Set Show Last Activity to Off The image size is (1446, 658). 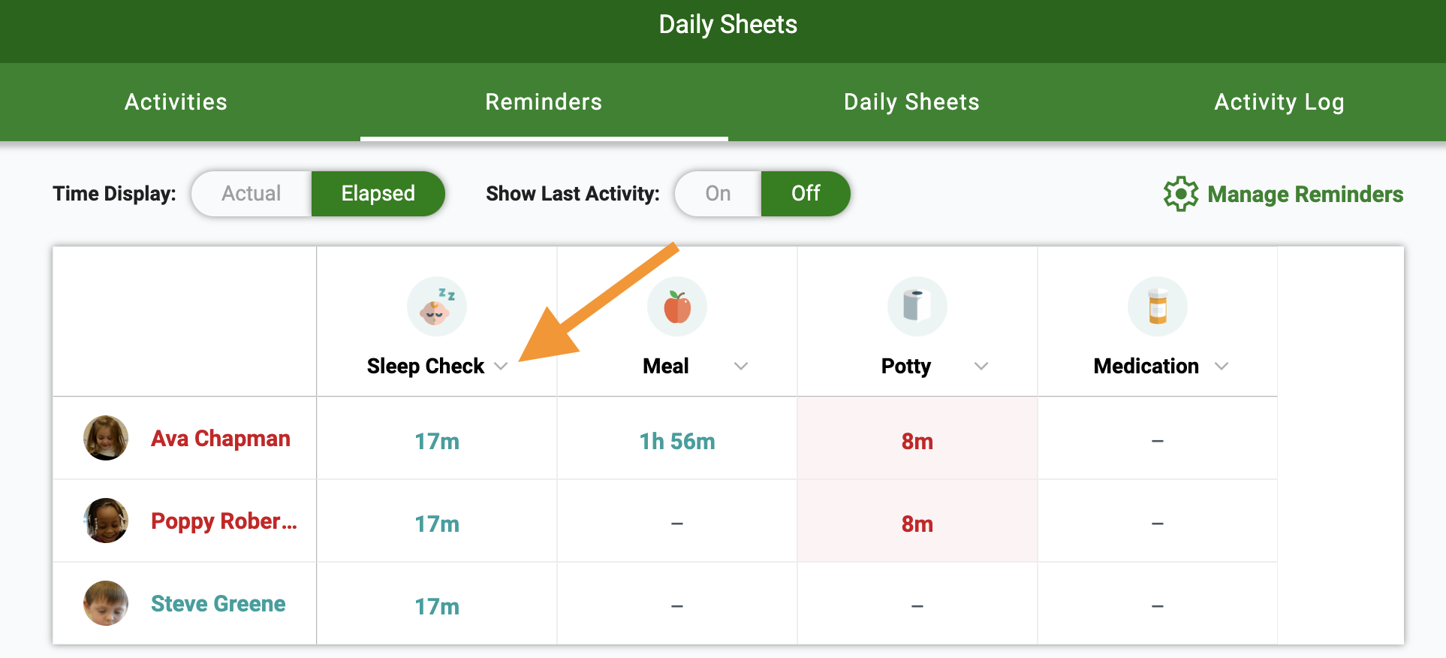(x=806, y=194)
